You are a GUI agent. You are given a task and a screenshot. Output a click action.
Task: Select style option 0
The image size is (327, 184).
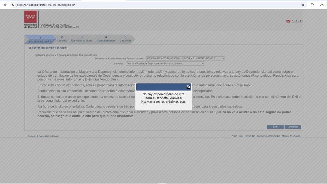292,21
